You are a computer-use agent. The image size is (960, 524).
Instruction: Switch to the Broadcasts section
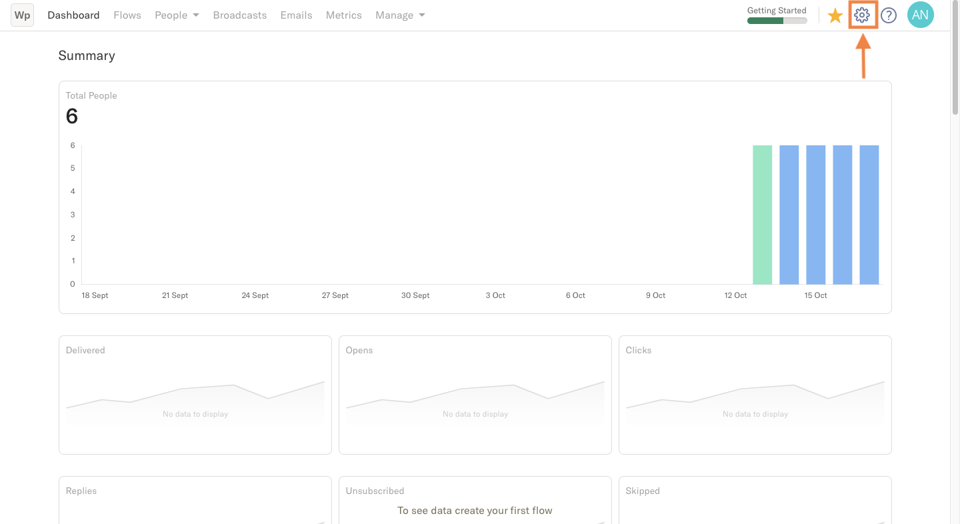240,15
